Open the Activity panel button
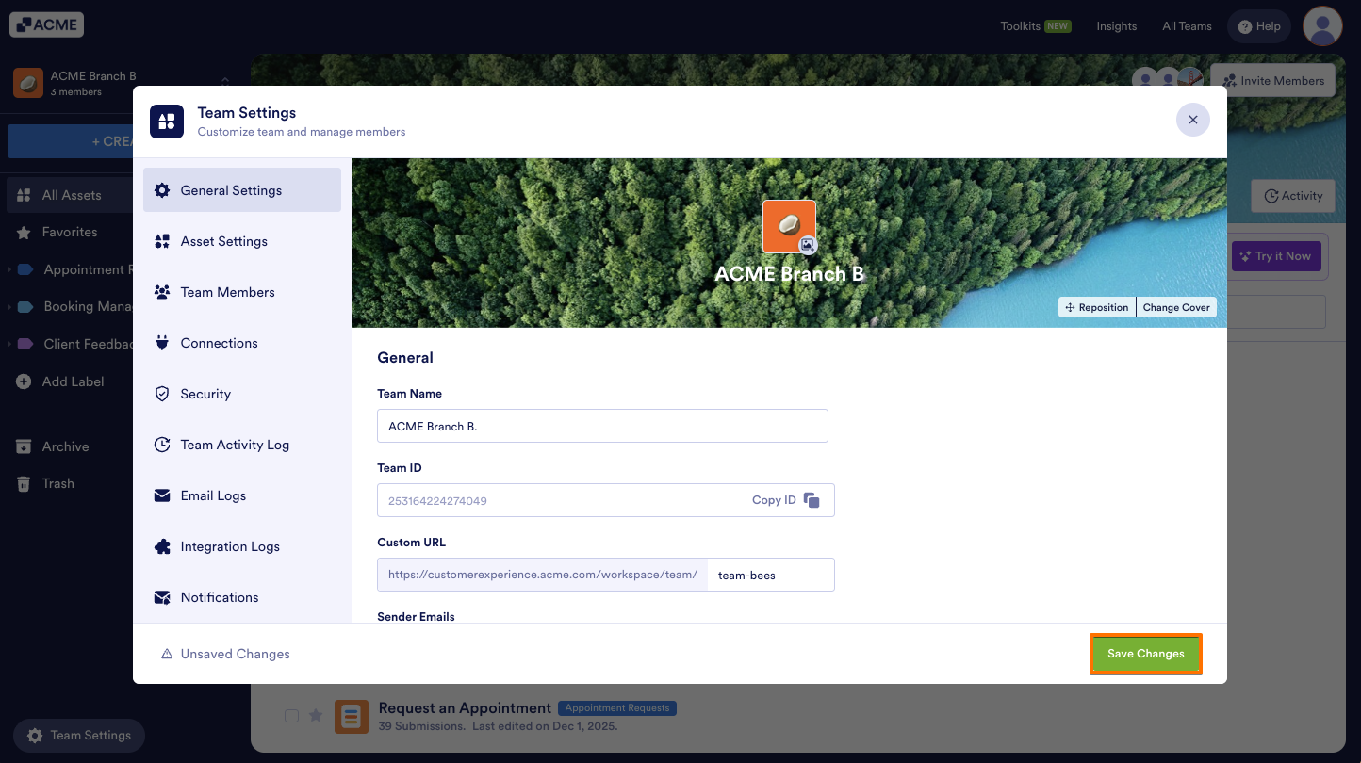1361x763 pixels. (1293, 196)
